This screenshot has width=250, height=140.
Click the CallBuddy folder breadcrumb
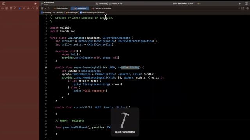[59, 12]
